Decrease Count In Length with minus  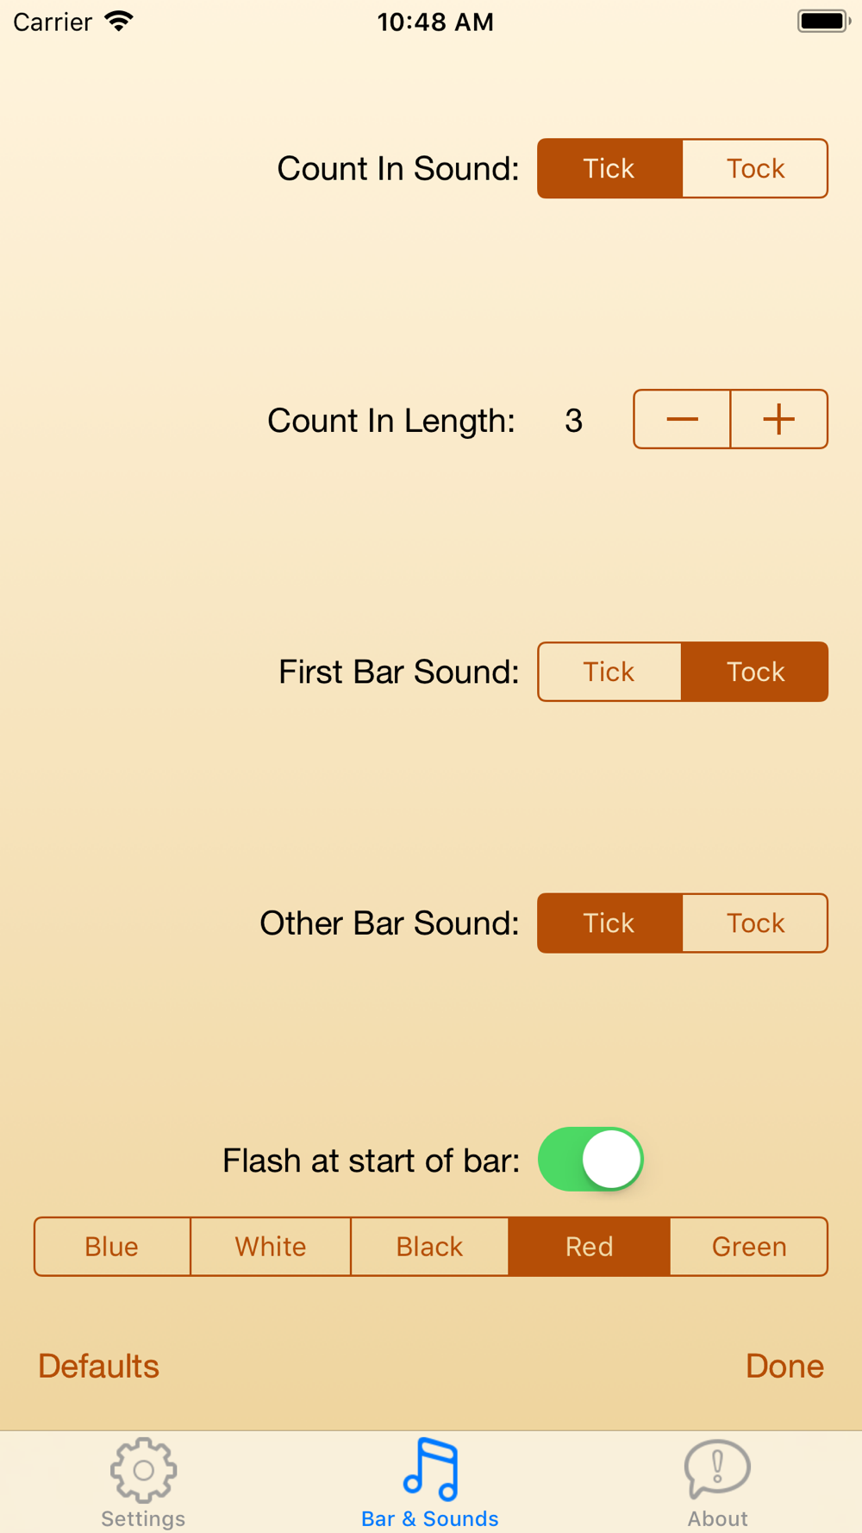[682, 420]
